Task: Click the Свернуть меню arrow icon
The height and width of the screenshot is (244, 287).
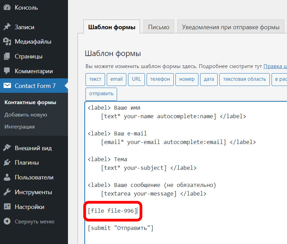Action: coord(7,221)
